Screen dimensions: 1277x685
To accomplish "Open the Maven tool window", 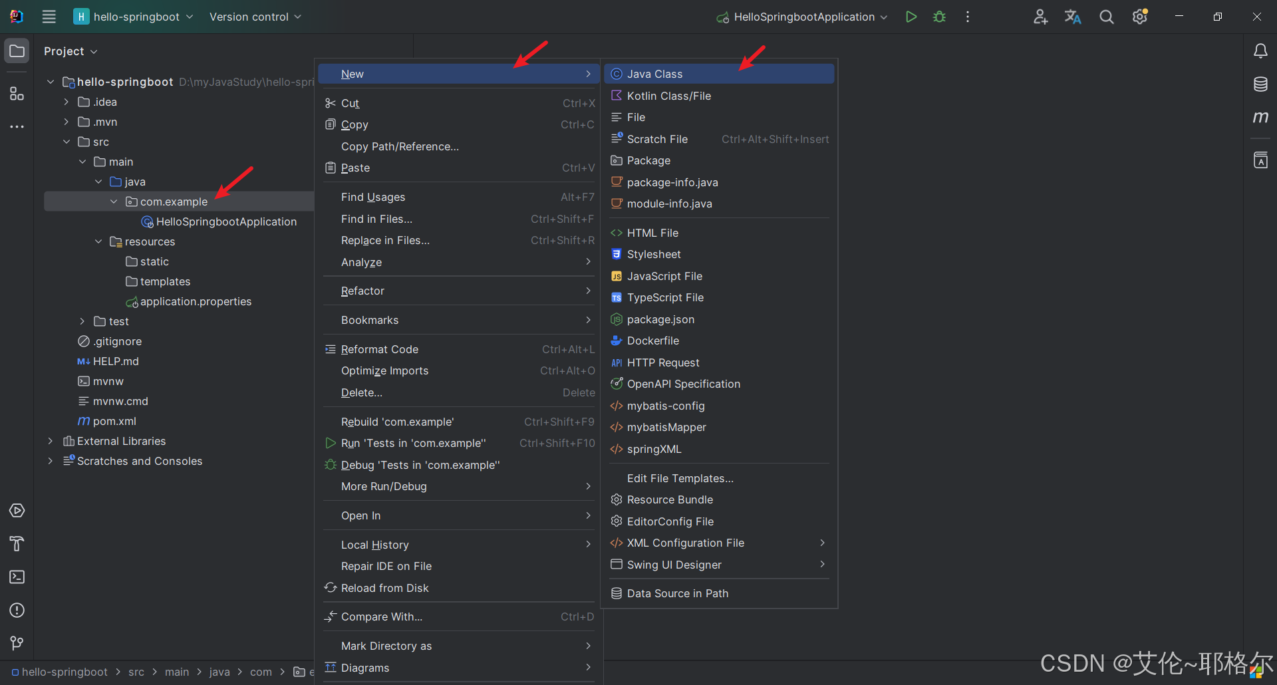I will 1260,117.
